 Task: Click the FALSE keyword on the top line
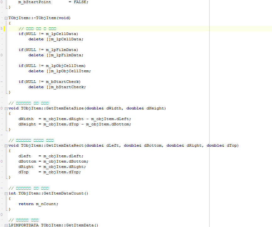81,2
